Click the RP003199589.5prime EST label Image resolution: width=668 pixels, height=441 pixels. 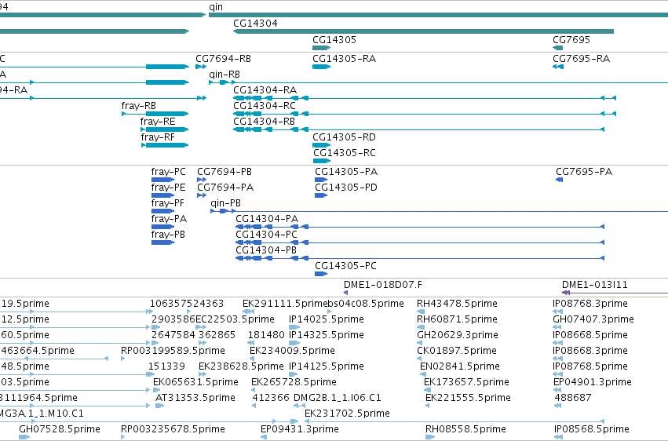[173, 352]
